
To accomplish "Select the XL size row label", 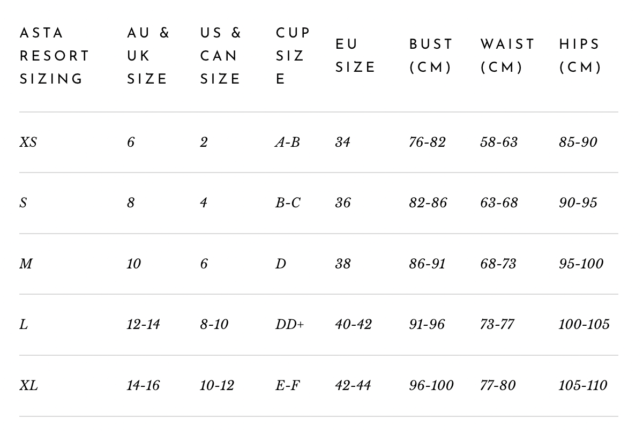I will (28, 386).
